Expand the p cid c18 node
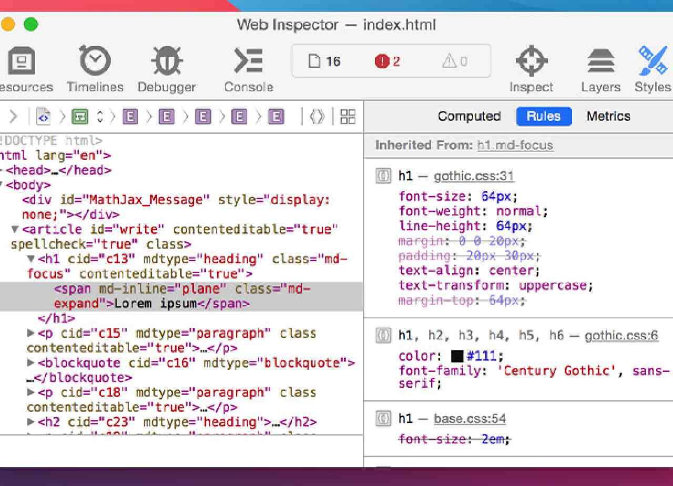 tap(31, 392)
